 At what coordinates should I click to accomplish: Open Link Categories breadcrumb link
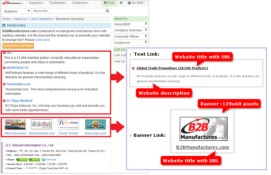point(41,19)
